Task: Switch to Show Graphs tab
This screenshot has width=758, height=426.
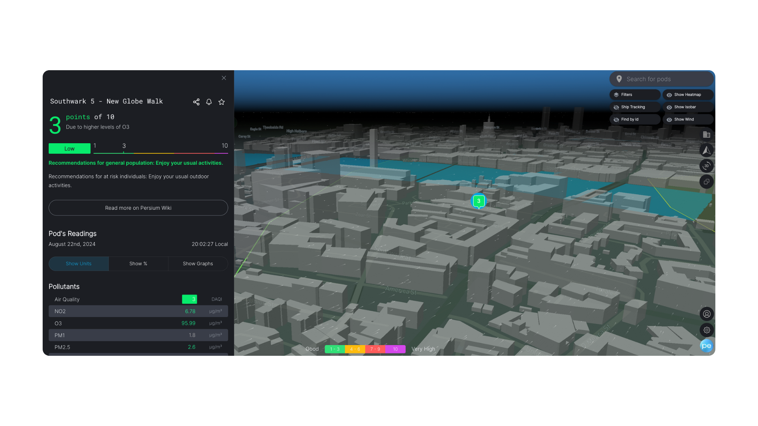Action: (x=198, y=263)
